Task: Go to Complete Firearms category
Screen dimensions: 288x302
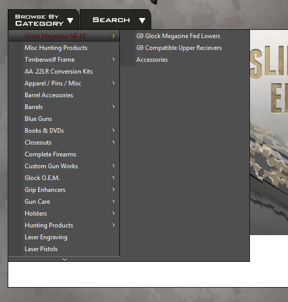Action: tap(64, 154)
